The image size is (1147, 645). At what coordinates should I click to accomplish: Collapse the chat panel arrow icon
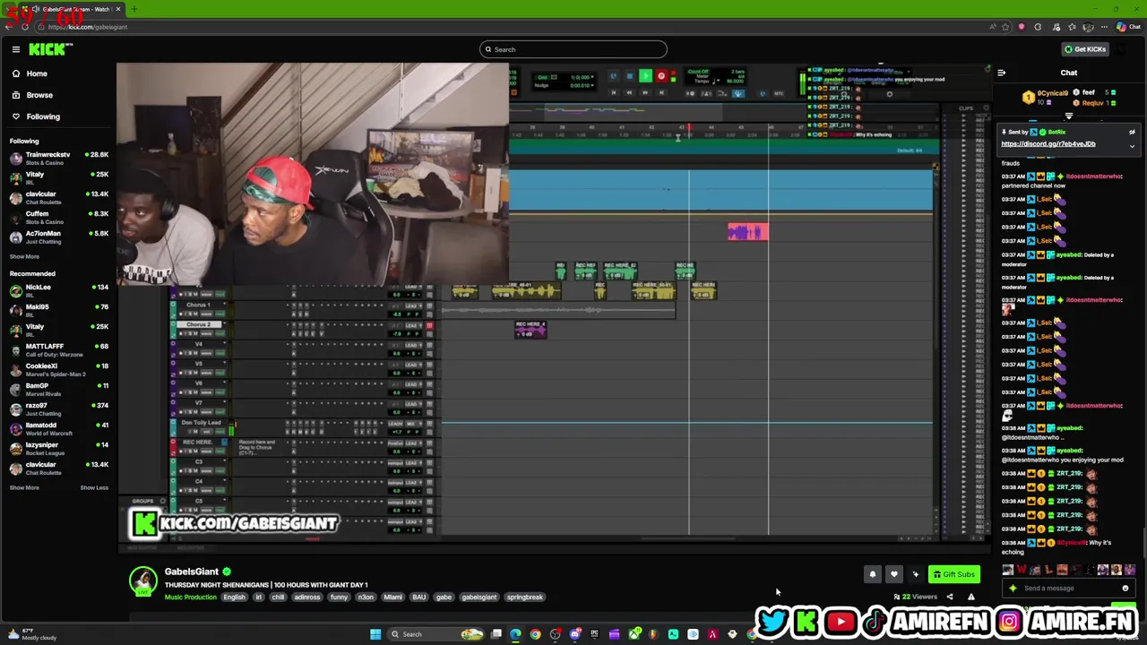point(1001,73)
